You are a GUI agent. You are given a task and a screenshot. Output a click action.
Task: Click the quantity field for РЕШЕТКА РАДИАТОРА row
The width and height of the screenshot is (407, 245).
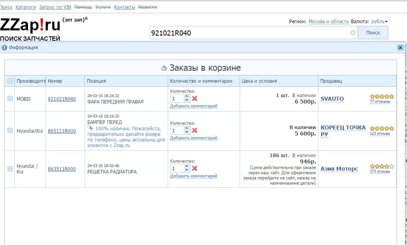[x=177, y=168]
